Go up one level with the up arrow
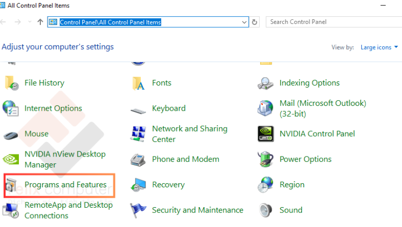 (40, 22)
